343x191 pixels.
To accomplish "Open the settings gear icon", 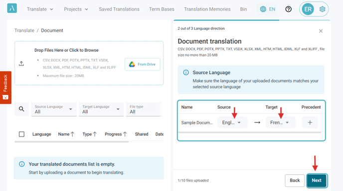I will tap(322, 9).
